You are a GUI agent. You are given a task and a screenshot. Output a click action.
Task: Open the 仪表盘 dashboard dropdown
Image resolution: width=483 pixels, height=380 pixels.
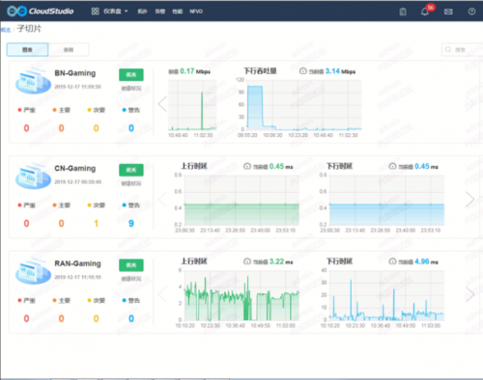[x=116, y=12]
